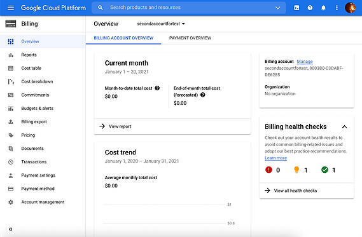Click the Billing credit card icon

pyautogui.click(x=11, y=24)
